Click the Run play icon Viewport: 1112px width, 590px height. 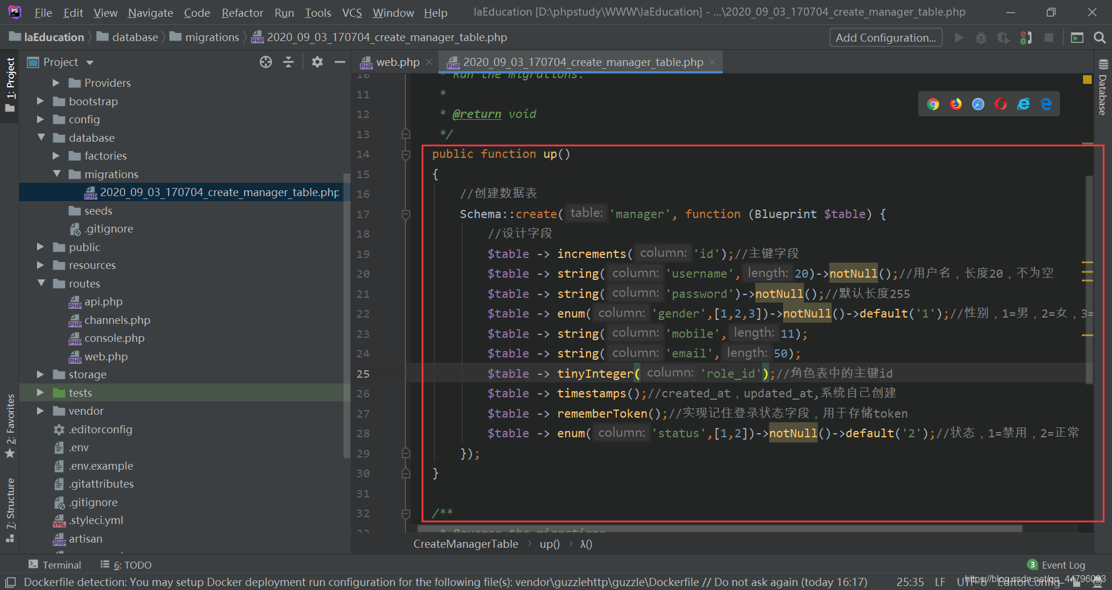point(959,38)
